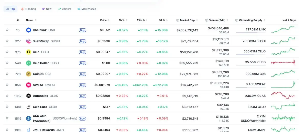
Task: Click Celo circulating supply progress bar
Action: [x=251, y=55]
